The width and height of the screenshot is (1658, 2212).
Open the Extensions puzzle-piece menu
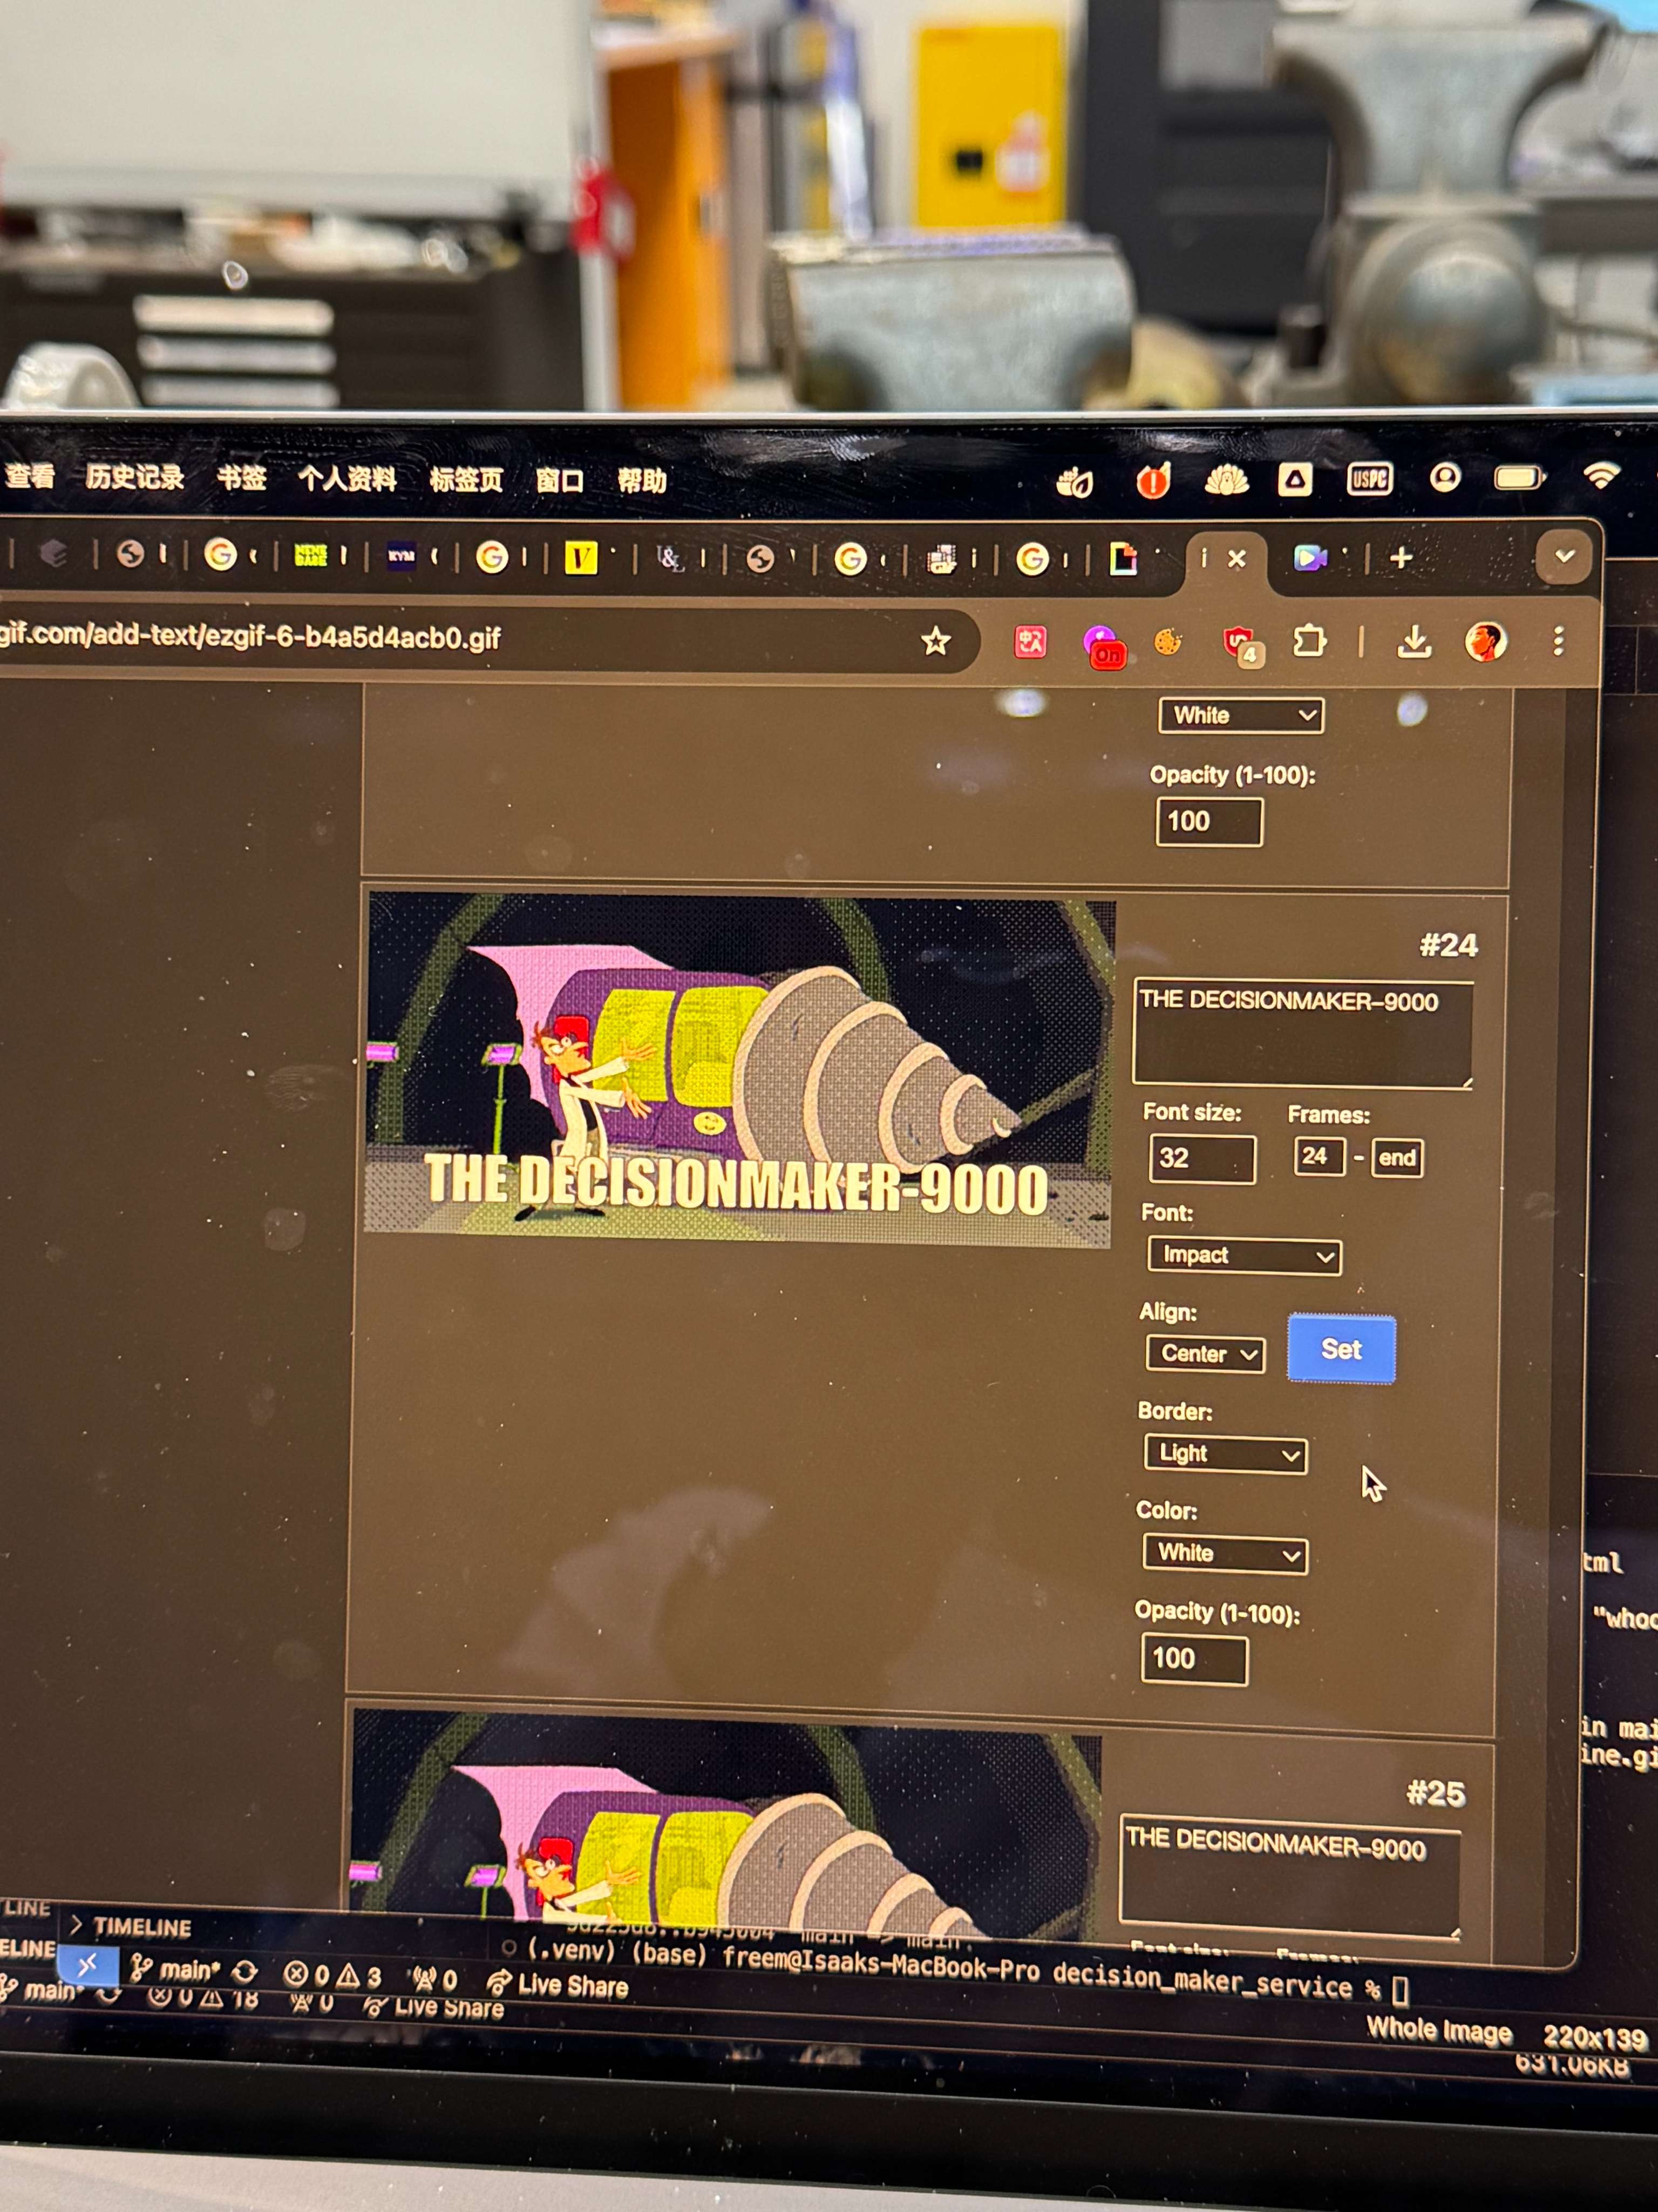1309,640
